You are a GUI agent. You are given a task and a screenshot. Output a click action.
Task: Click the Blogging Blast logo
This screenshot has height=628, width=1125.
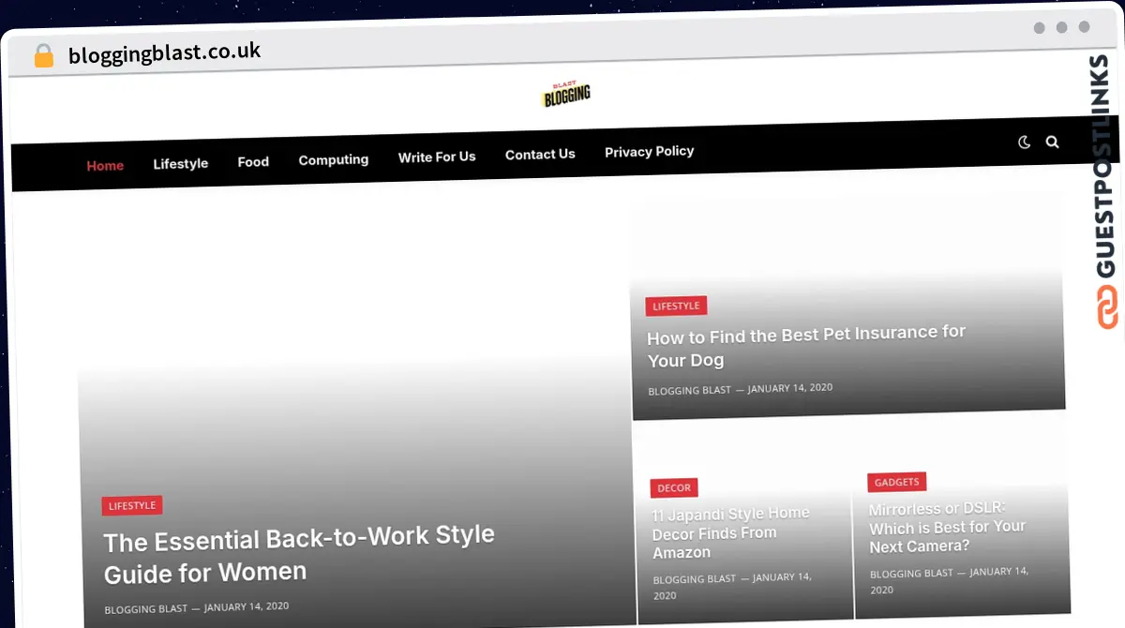click(566, 95)
